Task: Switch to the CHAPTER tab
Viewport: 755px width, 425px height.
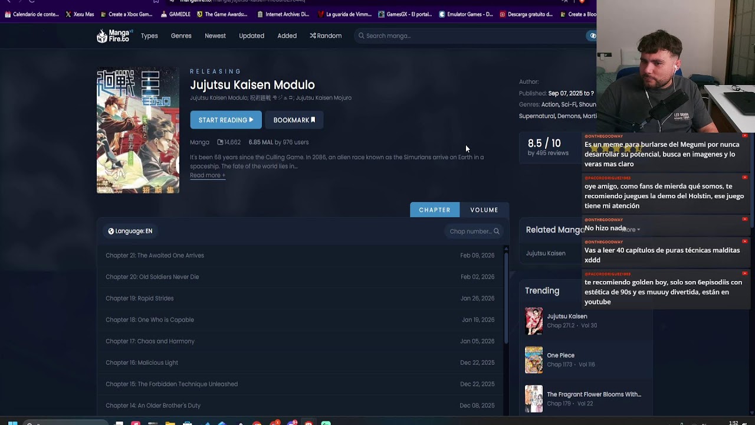Action: 435,210
